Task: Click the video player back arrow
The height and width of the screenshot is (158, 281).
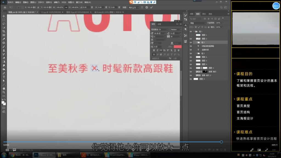Action: 3,2
